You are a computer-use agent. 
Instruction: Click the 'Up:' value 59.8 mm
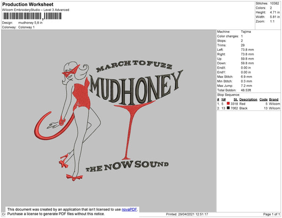(x=247, y=59)
